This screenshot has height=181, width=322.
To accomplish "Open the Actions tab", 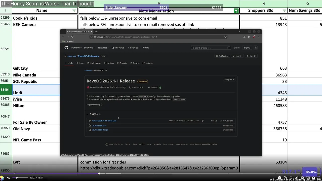I will point(109,63).
